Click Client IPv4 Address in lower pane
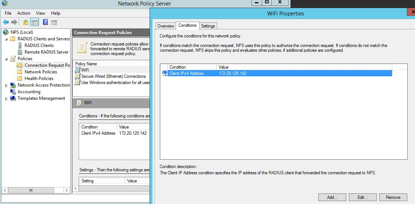The image size is (415, 204). (x=98, y=133)
